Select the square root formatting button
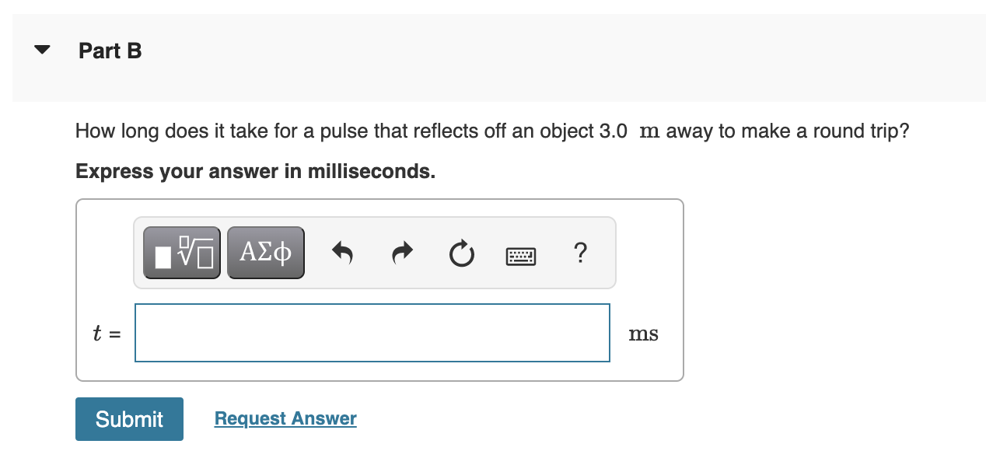 coord(181,252)
